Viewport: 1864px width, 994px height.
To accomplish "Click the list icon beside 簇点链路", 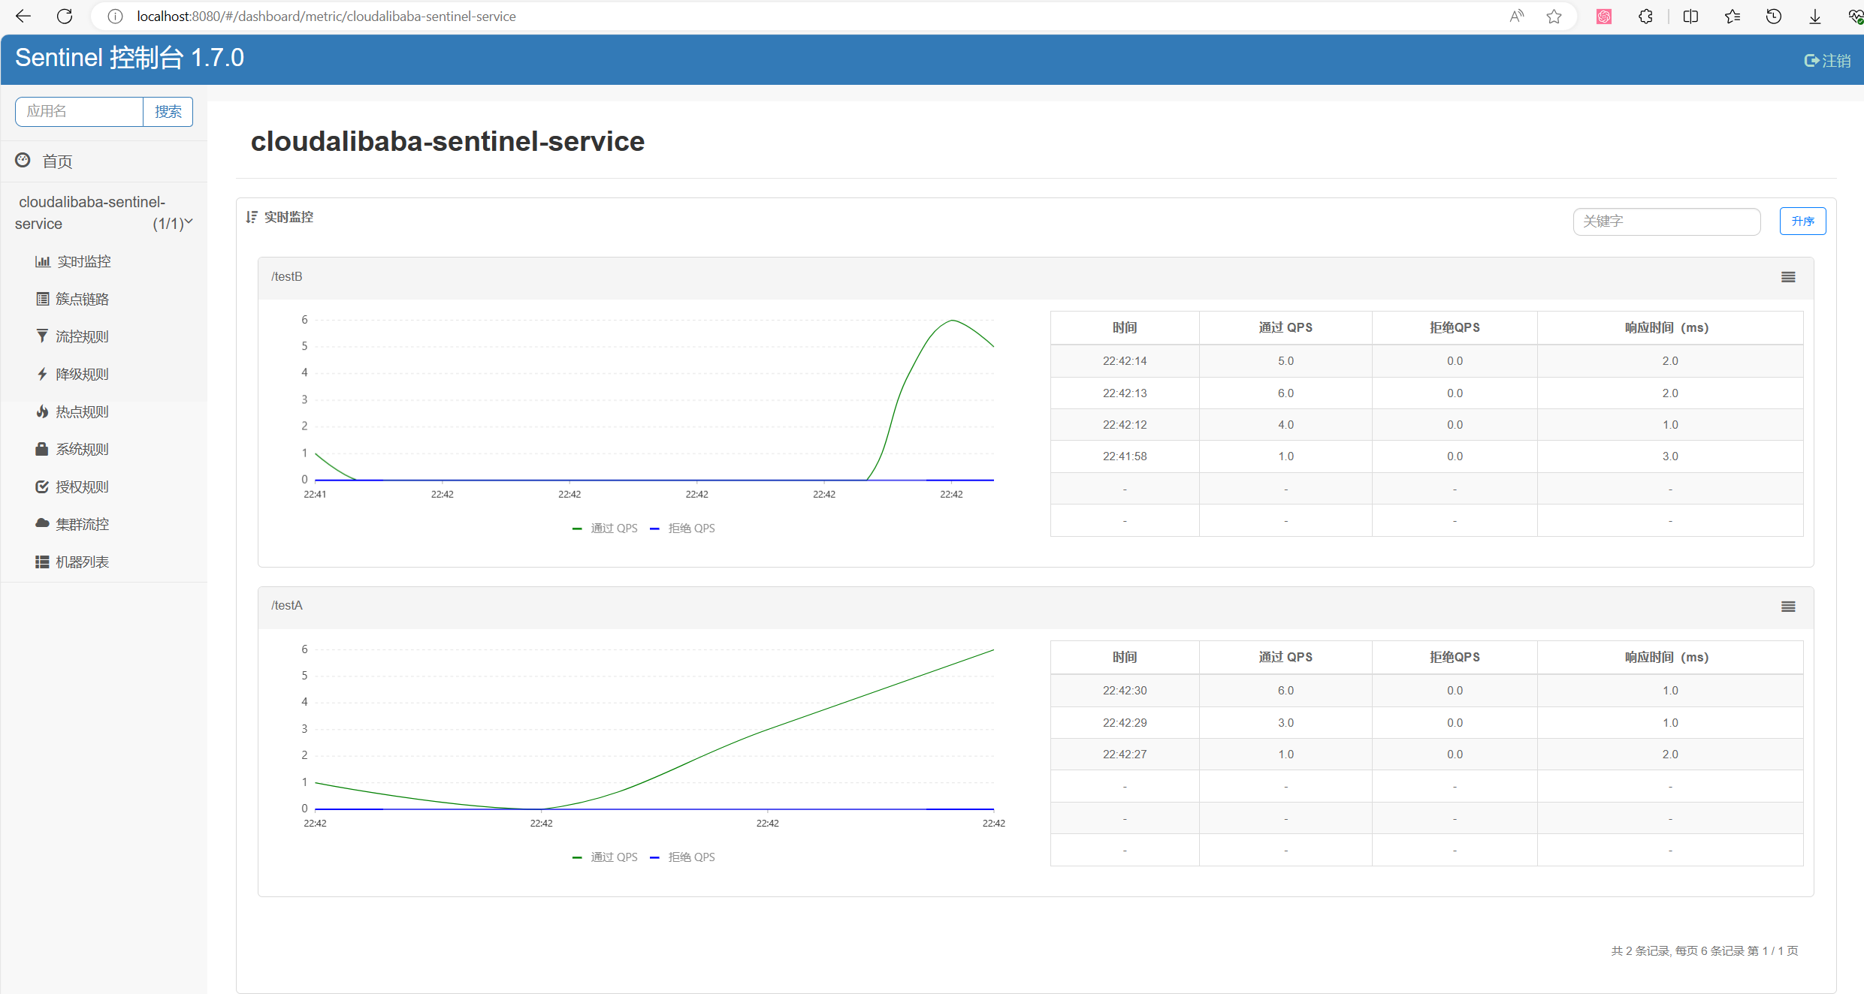I will (43, 299).
